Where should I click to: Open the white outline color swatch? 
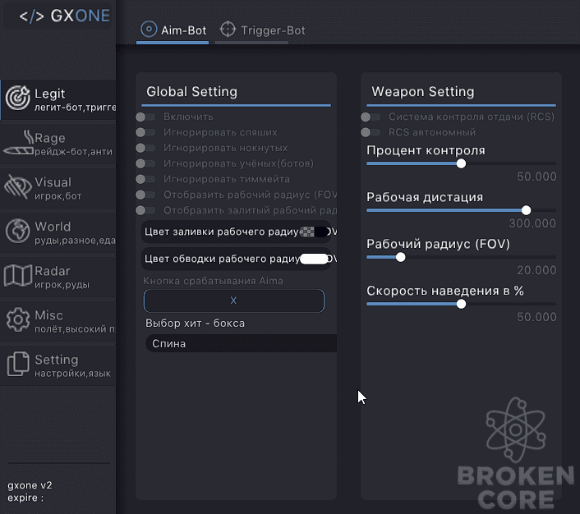(x=314, y=259)
